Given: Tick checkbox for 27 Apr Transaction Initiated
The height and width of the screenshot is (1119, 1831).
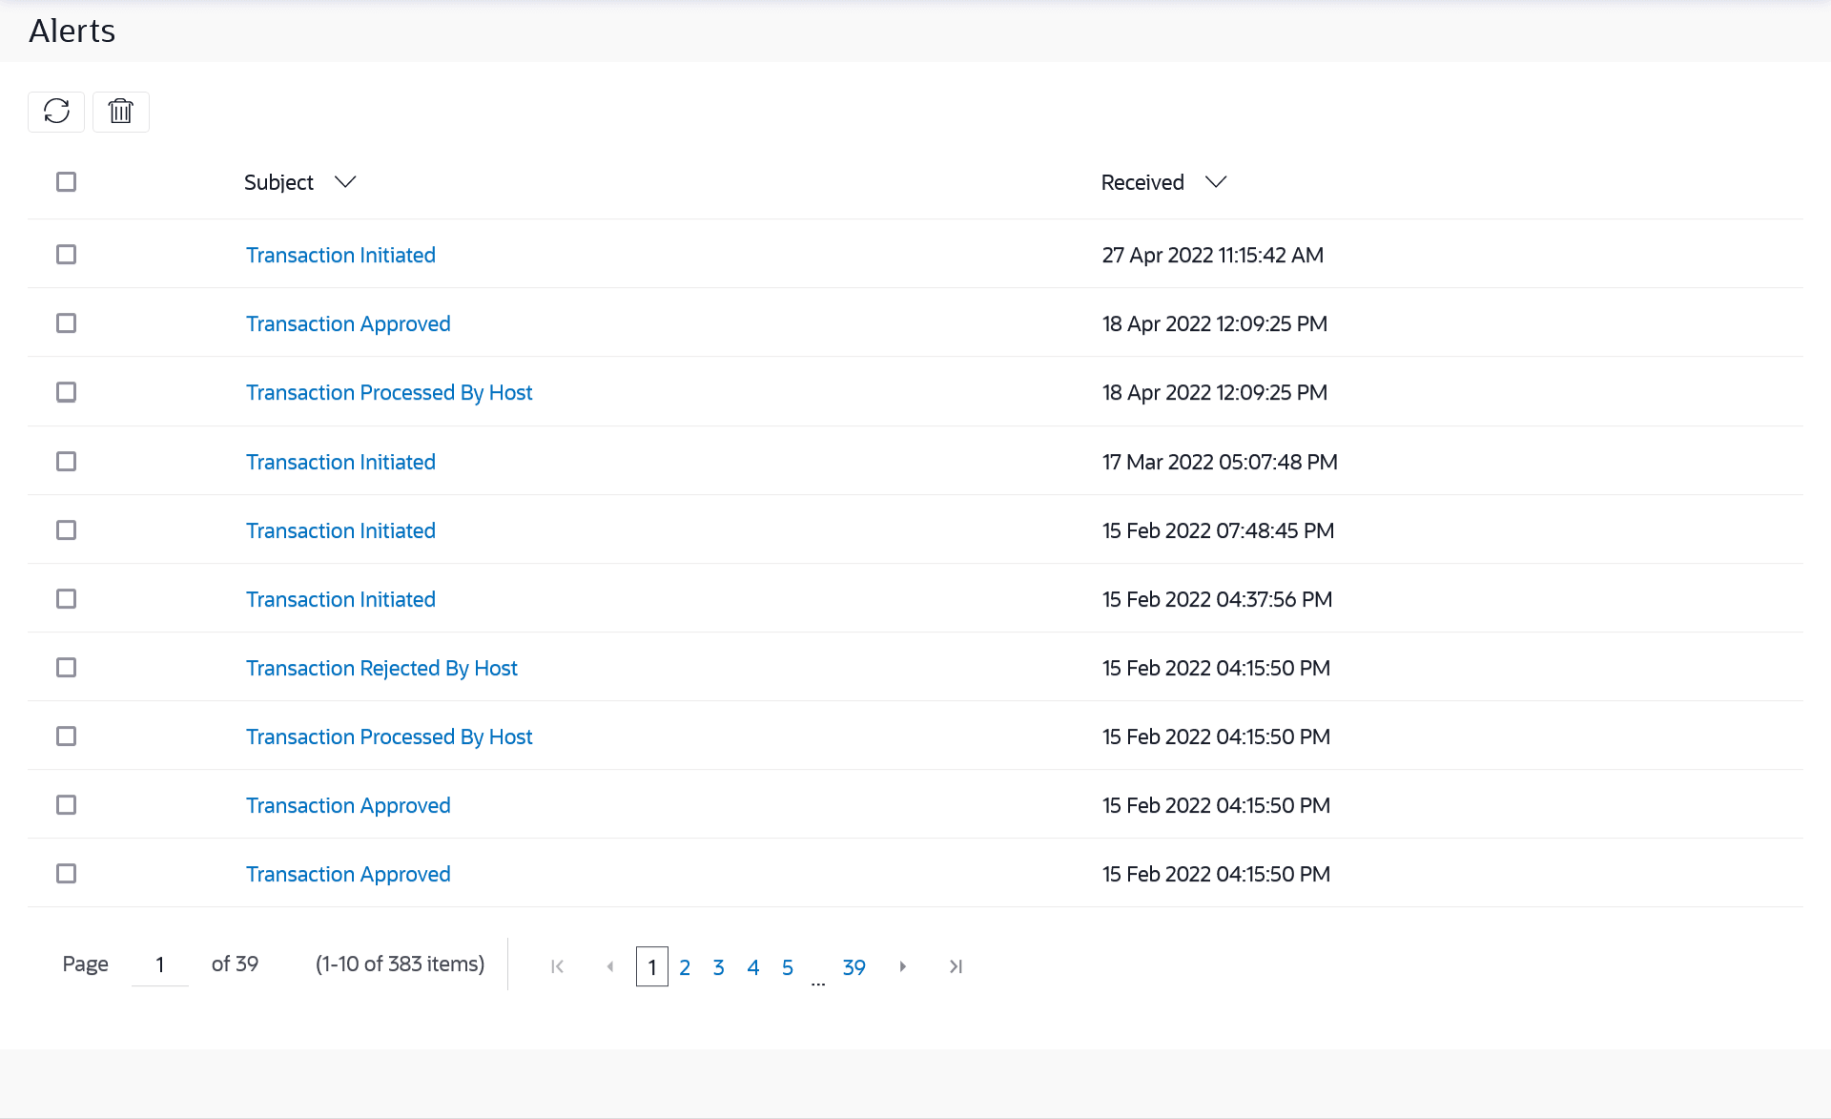Looking at the screenshot, I should 66,255.
